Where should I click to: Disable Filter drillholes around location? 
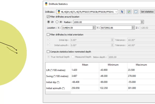click(48, 17)
